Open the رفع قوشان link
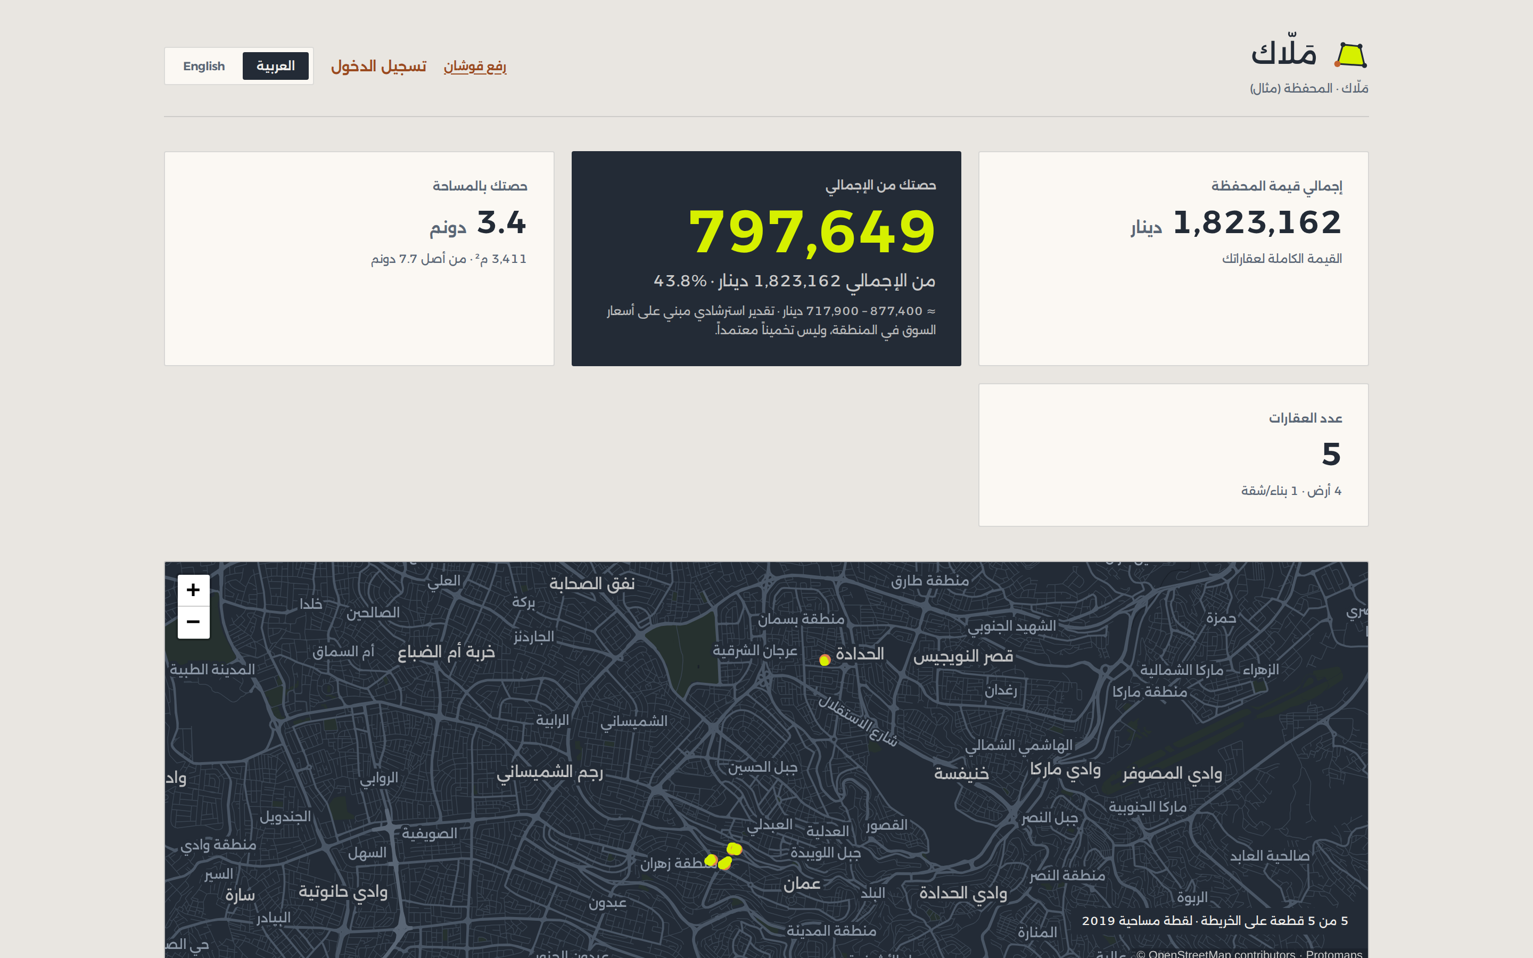Screen dimensions: 1533x958 474,66
